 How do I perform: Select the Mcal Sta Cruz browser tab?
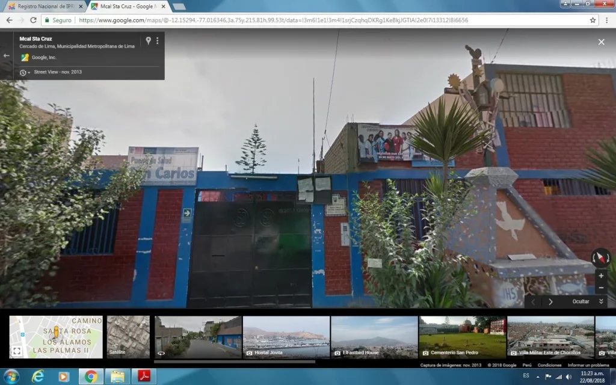click(129, 6)
